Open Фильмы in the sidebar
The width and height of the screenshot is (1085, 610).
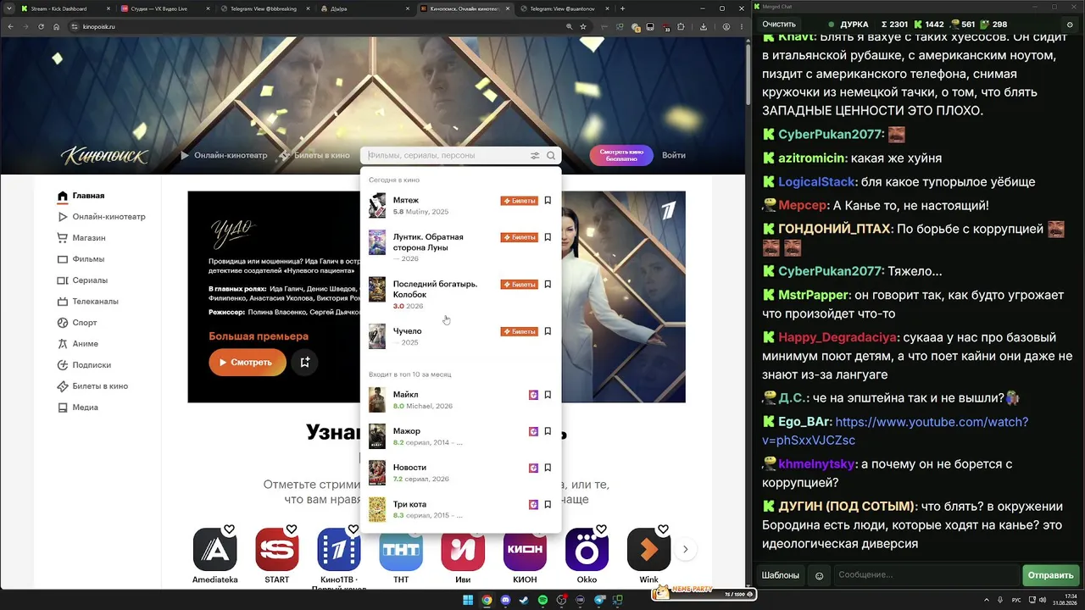[x=81, y=259]
